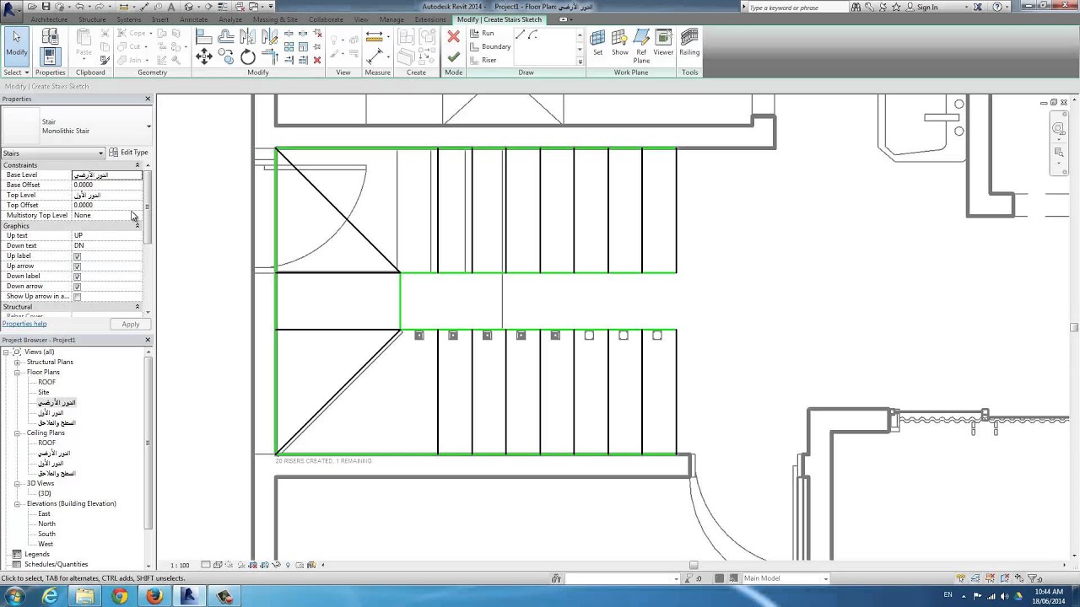This screenshot has width=1080, height=607.
Task: Click the Mirror Draw Axis tool
Action: coord(270,37)
